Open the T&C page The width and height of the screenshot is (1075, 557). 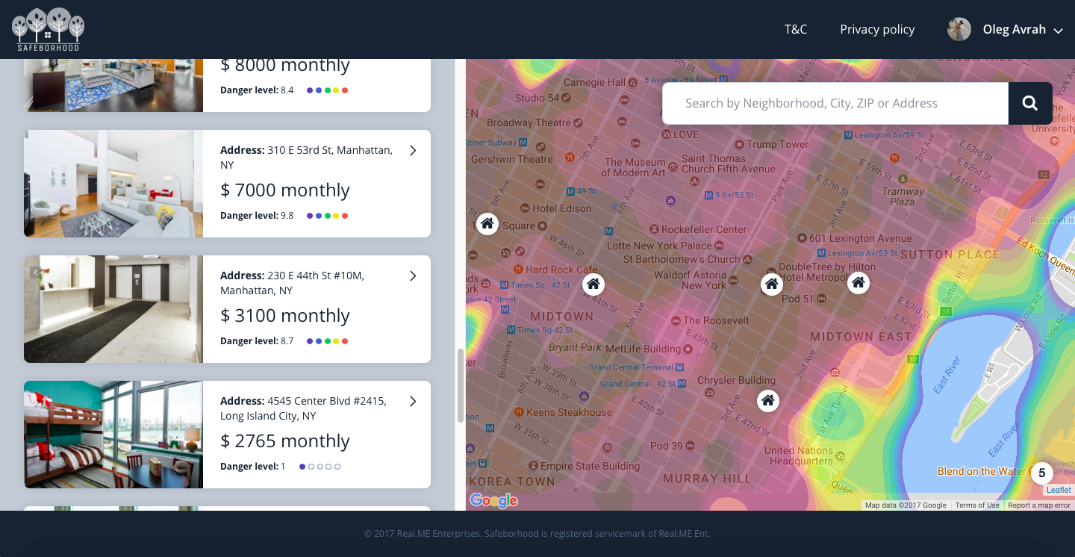pos(796,29)
